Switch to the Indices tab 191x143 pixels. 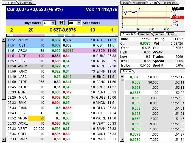click(x=159, y=35)
